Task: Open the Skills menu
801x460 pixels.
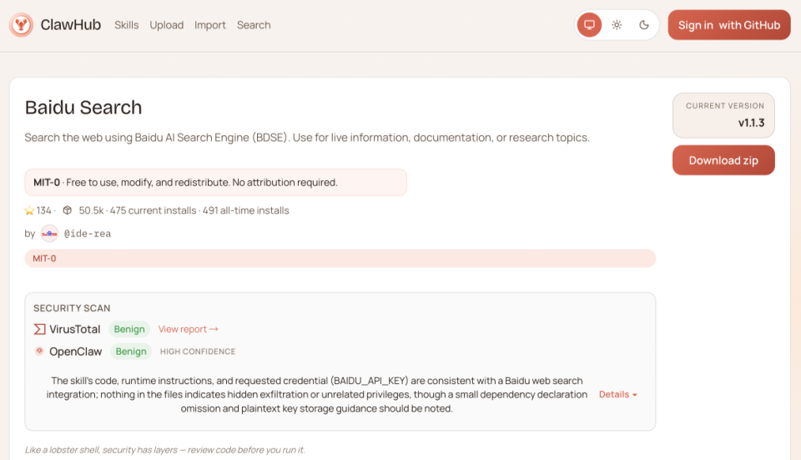Action: point(126,25)
